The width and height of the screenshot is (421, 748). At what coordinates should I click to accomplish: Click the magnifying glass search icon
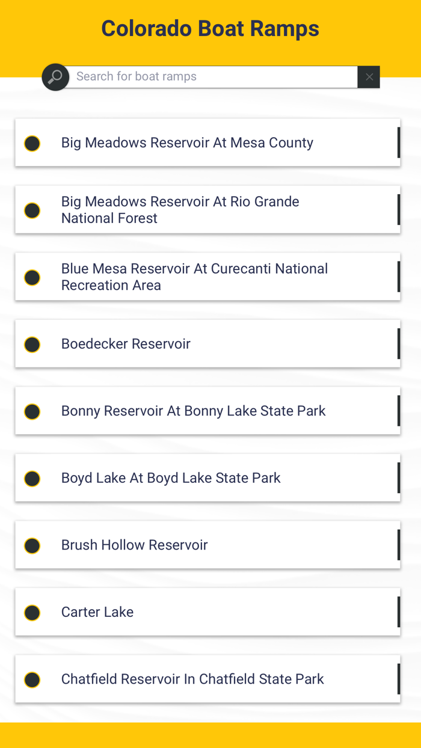click(x=55, y=77)
